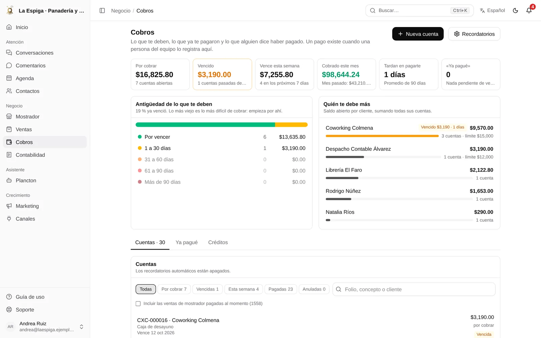
Task: Switch to the Ya pagué tab
Action: (187, 242)
